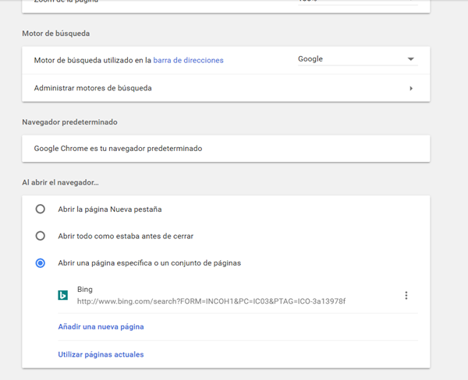Click 'Añadir una nueva página'
This screenshot has height=380, width=468.
point(101,327)
